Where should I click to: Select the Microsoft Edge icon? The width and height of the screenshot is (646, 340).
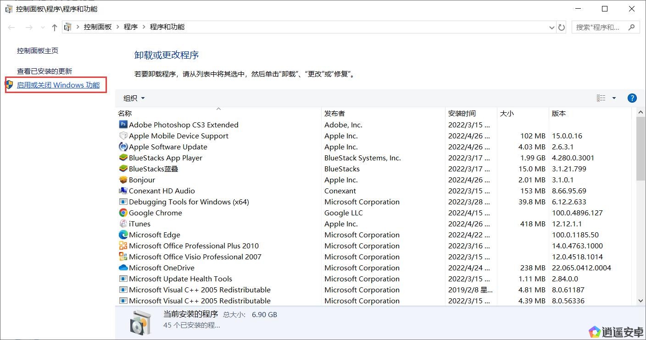[x=123, y=235]
